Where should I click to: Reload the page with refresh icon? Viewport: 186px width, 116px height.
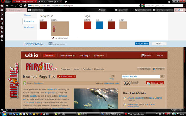[x=21, y=6]
